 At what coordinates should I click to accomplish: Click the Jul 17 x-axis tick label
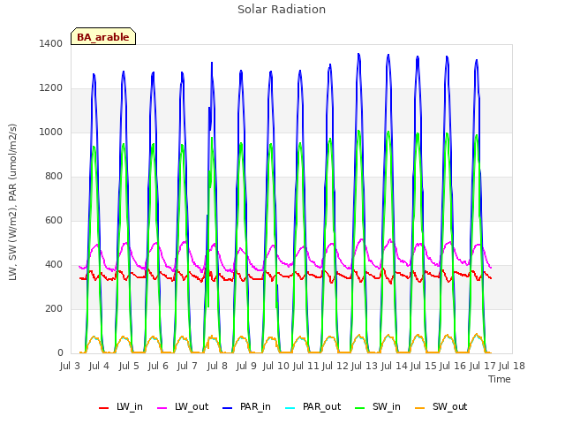pos(483,366)
